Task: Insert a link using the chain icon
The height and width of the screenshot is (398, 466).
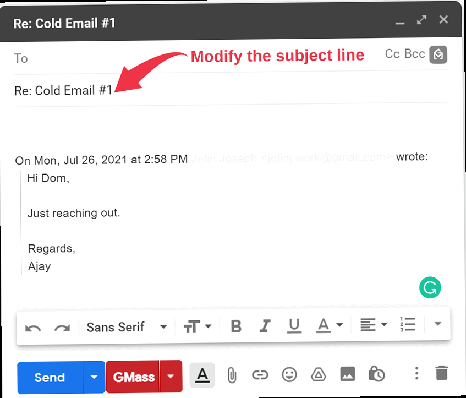Action: [x=260, y=375]
